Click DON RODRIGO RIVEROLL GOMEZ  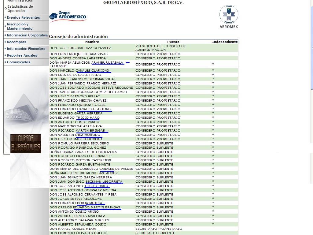[78, 148]
